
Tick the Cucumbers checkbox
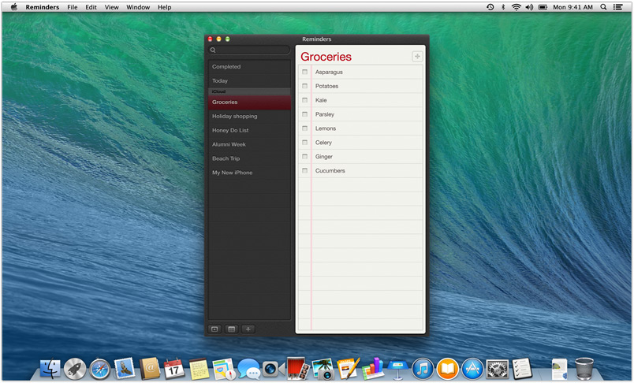pos(305,171)
